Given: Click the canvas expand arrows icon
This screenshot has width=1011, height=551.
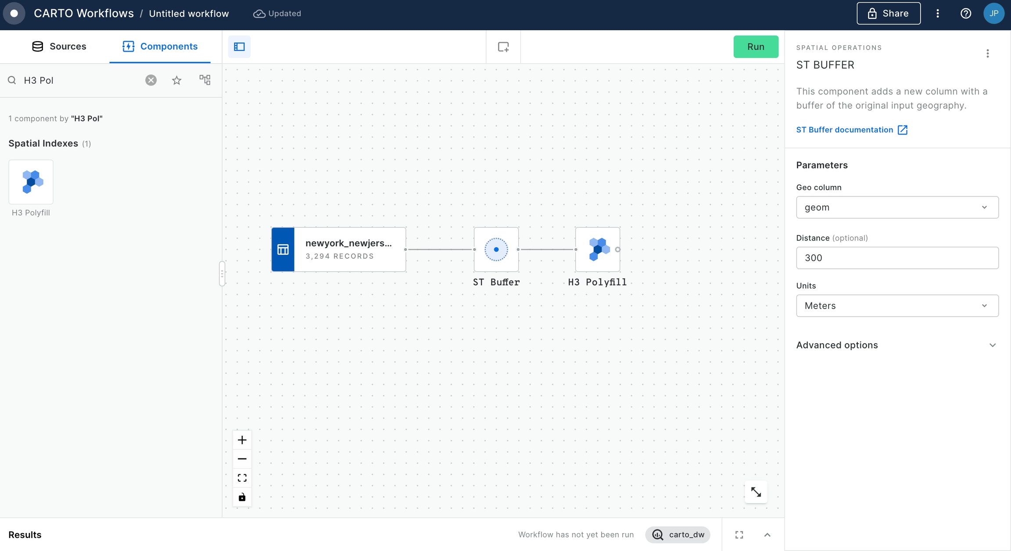Looking at the screenshot, I should [756, 492].
